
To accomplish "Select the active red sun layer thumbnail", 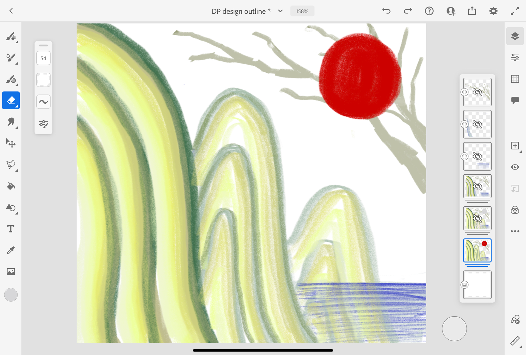I will (477, 250).
